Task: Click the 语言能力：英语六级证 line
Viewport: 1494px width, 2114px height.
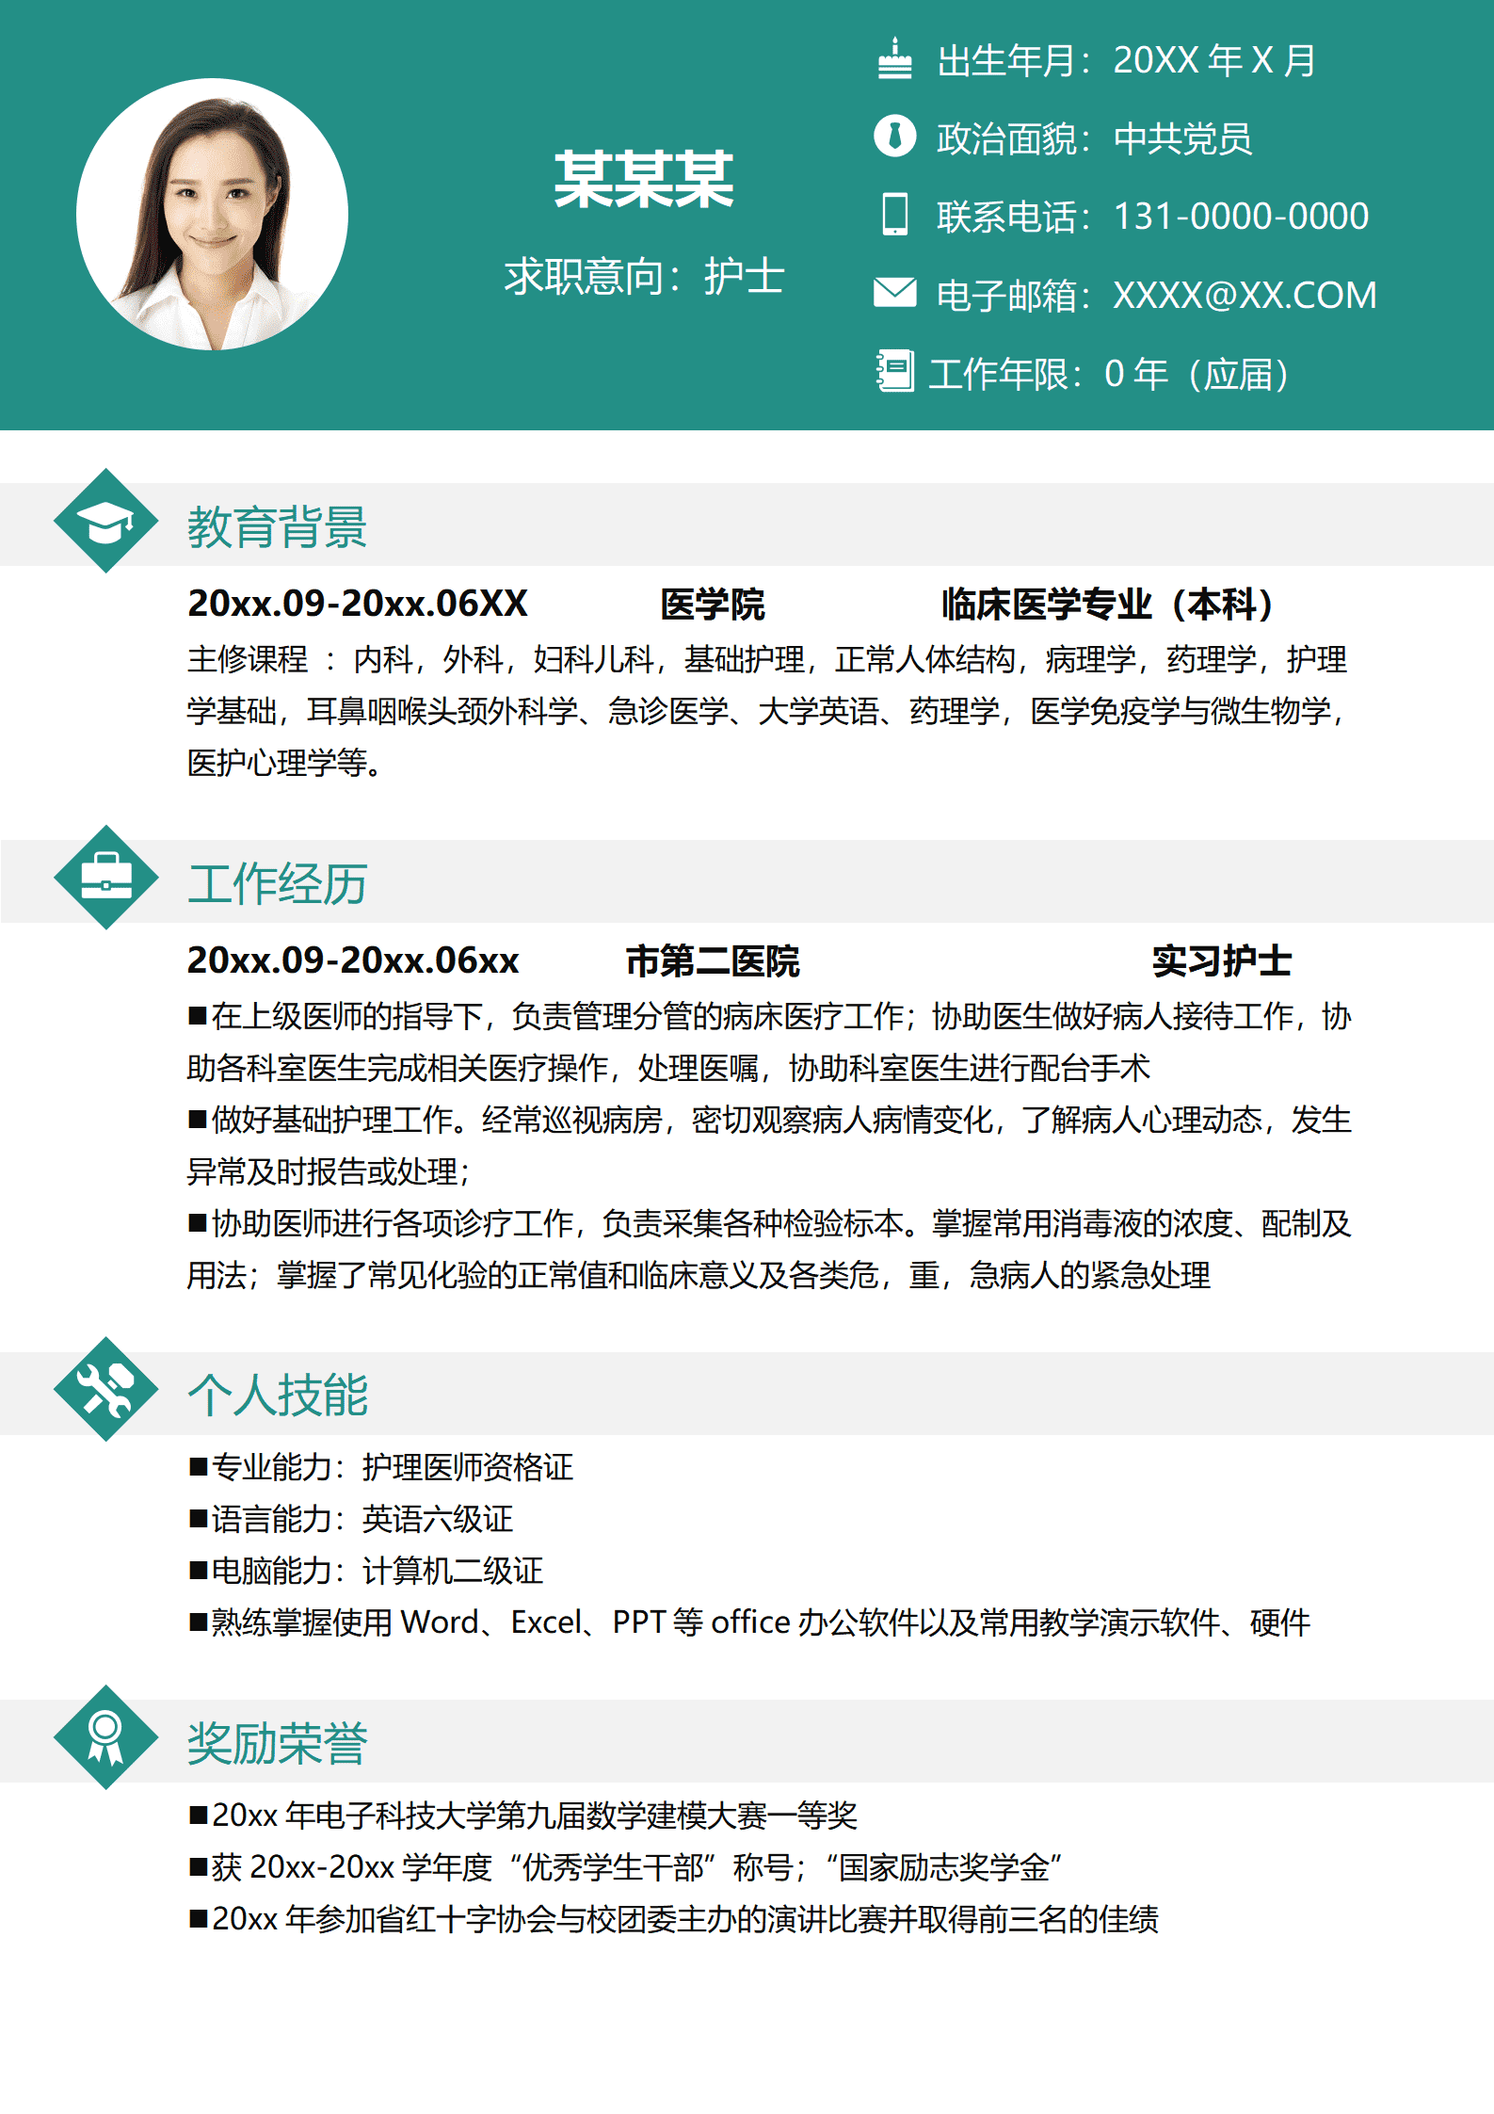Action: pos(351,1519)
